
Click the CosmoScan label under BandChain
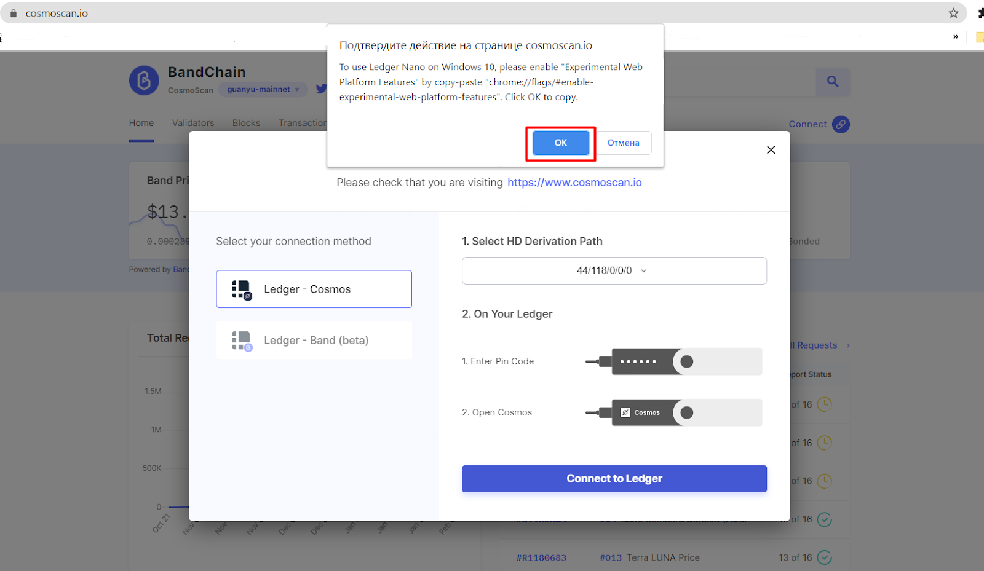click(x=191, y=90)
